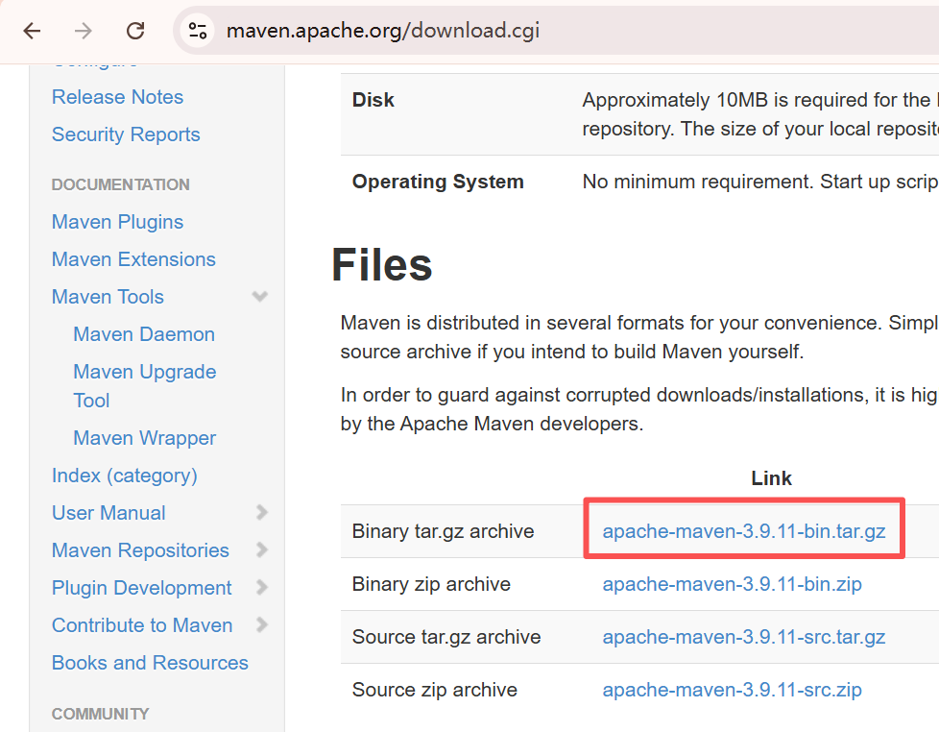Download apache-maven-3.9.11-src.tar.gz source archive

click(743, 637)
